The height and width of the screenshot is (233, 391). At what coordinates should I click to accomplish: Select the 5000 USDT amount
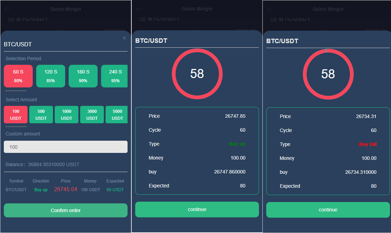pyautogui.click(x=116, y=115)
